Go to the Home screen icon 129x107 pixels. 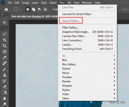pyautogui.click(x=6, y=9)
